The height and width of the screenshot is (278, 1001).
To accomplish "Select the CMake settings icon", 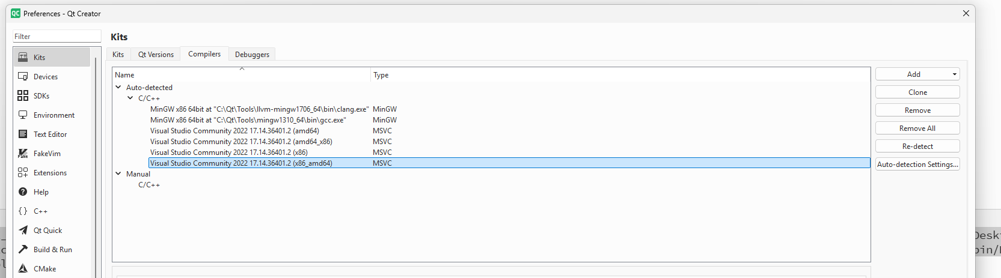I will (x=23, y=268).
